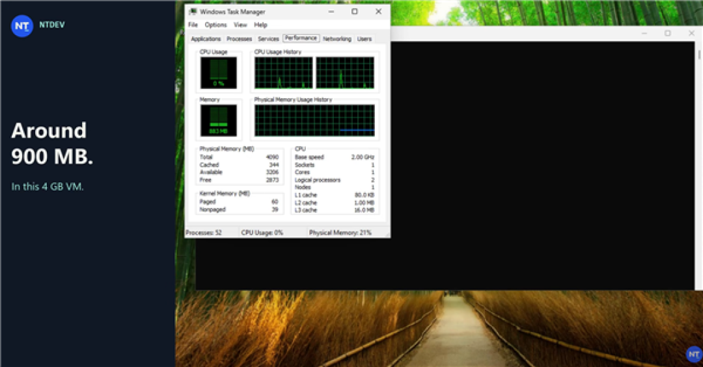
Task: Click the Around 900 MB. headline text
Action: coord(52,143)
